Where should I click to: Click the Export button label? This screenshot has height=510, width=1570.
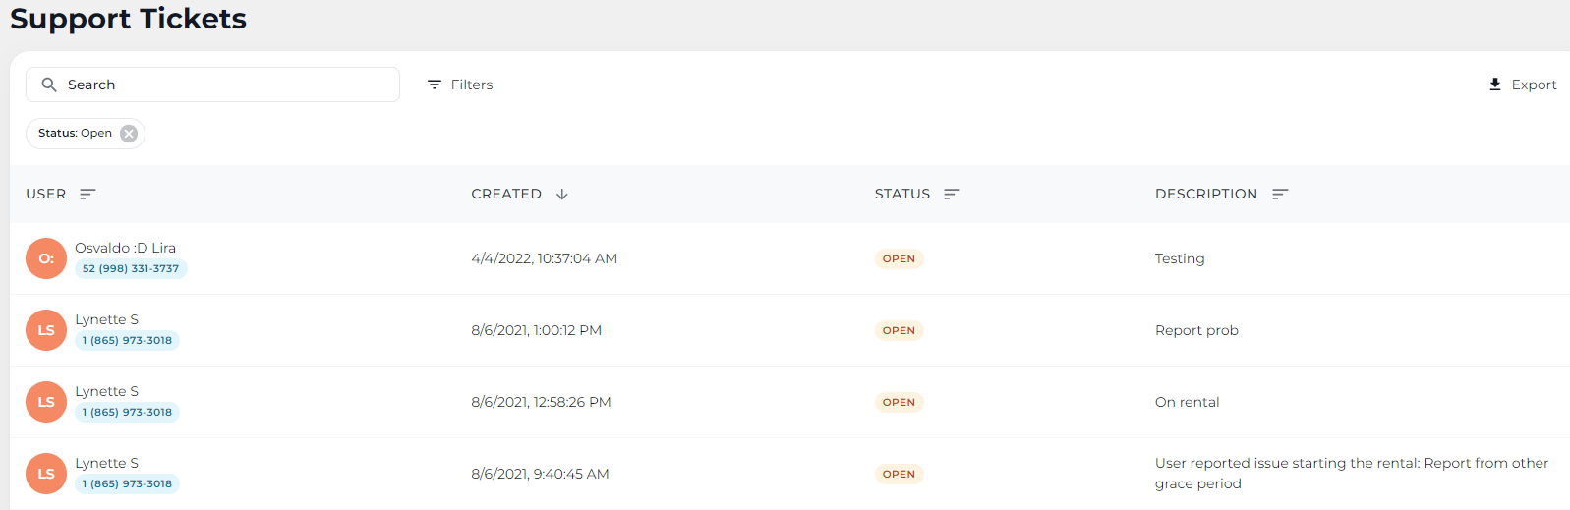tap(1534, 85)
